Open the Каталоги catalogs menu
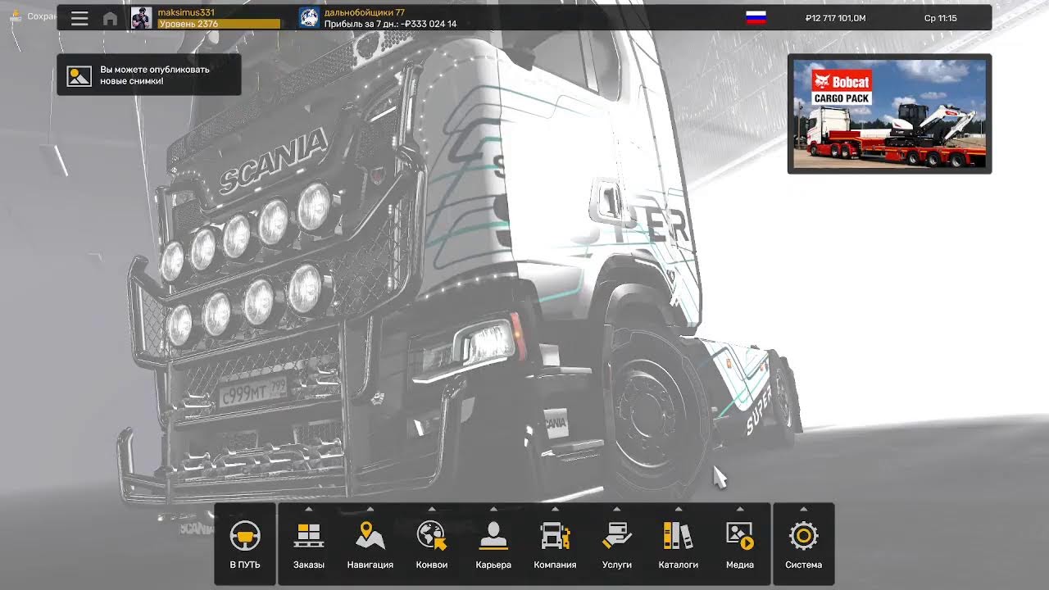The height and width of the screenshot is (590, 1049). [x=679, y=544]
